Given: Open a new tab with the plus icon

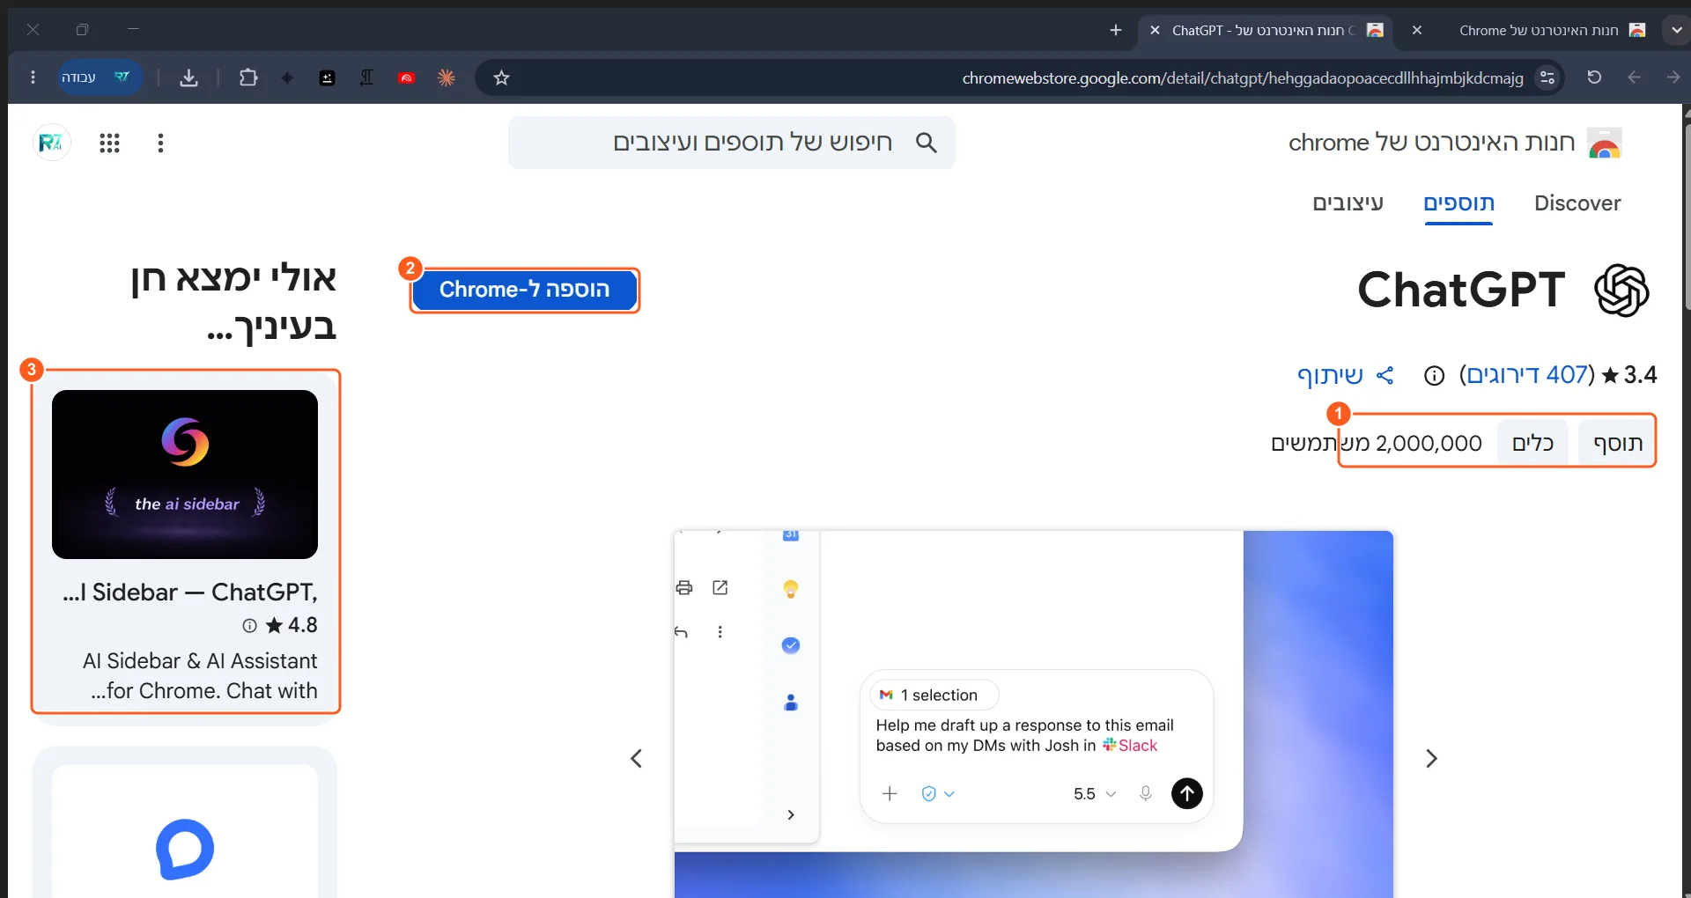Looking at the screenshot, I should click(1116, 30).
